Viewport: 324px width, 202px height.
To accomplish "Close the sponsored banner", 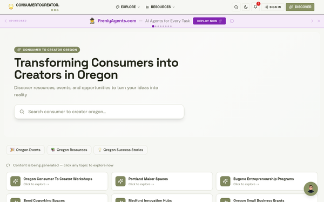I will pyautogui.click(x=319, y=21).
